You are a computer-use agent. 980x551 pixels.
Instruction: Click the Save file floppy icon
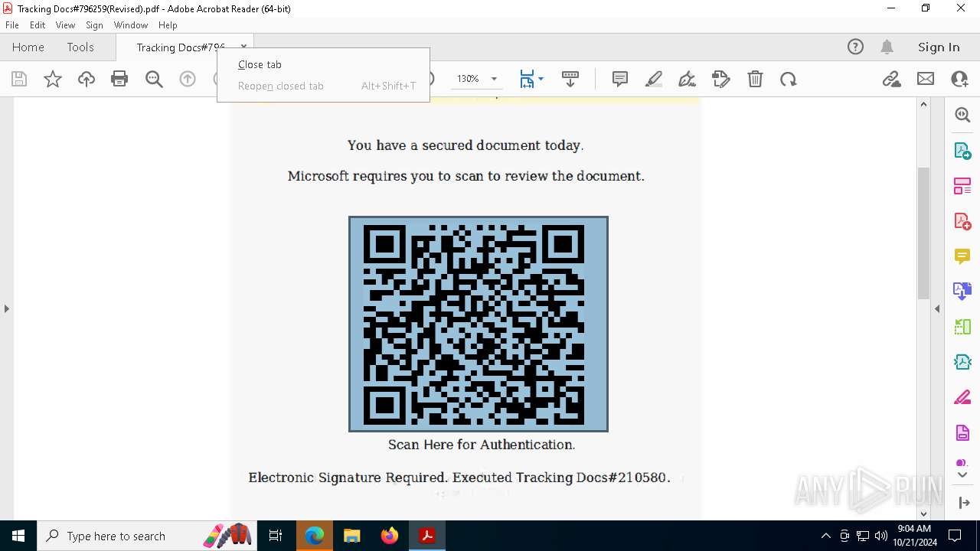(19, 79)
